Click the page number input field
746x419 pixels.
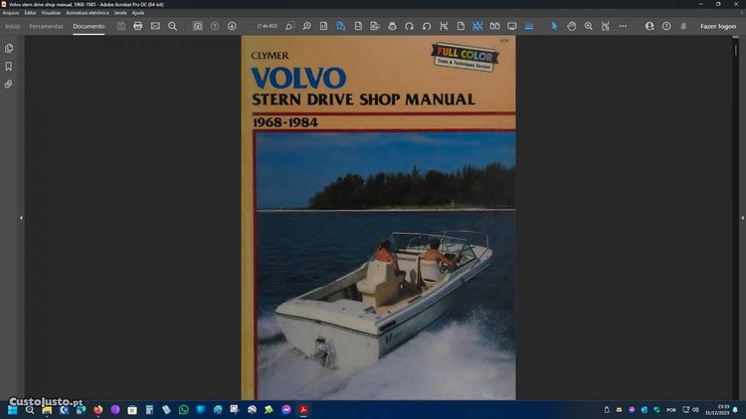coord(268,26)
